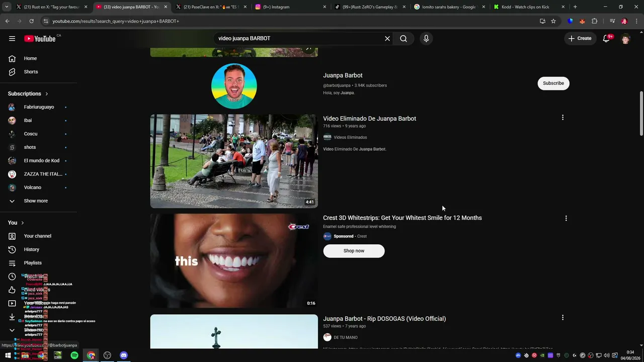
Task: Open the Bitwarden shield extension
Action: click(x=570, y=21)
